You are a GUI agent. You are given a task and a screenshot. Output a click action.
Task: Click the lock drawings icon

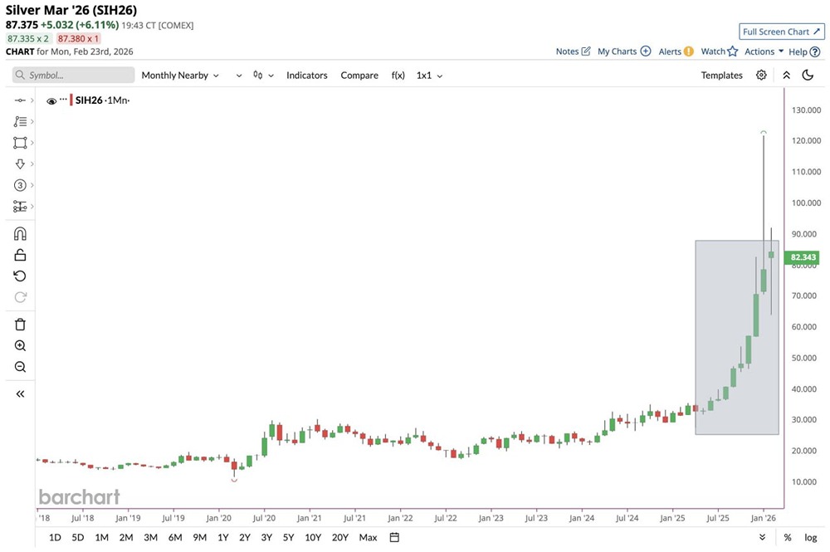pyautogui.click(x=21, y=255)
